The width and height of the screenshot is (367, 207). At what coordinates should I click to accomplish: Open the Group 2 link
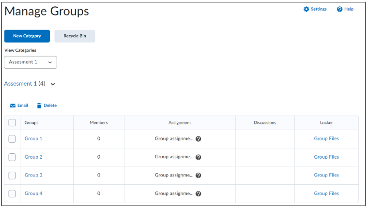tap(33, 157)
